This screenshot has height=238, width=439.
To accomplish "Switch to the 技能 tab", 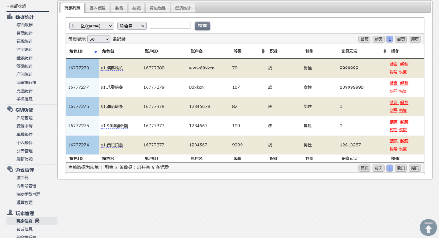I will click(136, 8).
